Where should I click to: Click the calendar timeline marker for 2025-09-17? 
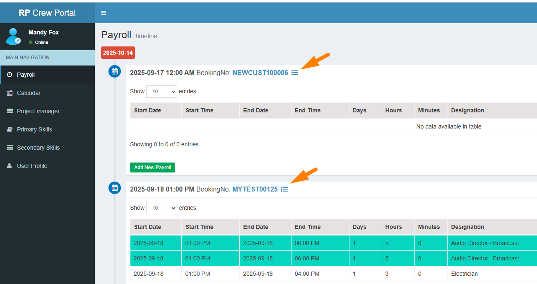coord(115,71)
